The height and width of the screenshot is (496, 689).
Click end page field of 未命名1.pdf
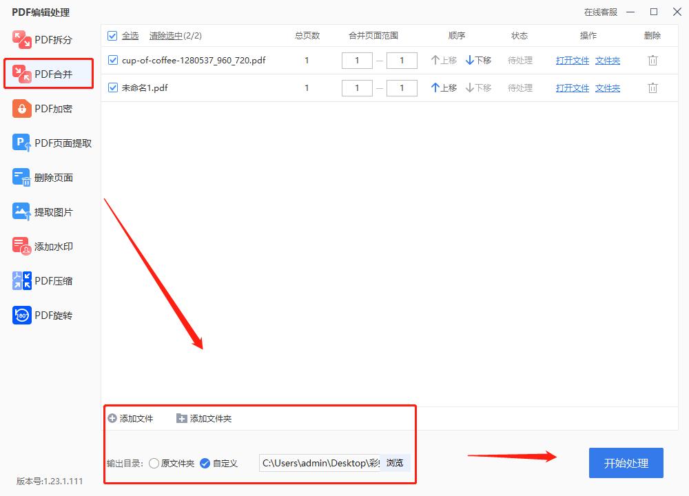(402, 88)
